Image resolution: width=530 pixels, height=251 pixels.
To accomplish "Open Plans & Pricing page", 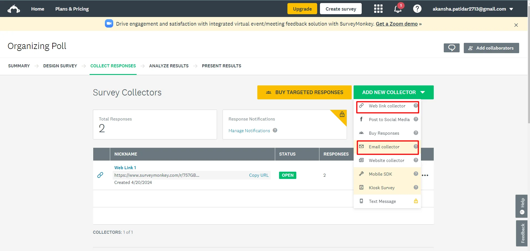I will (x=72, y=9).
